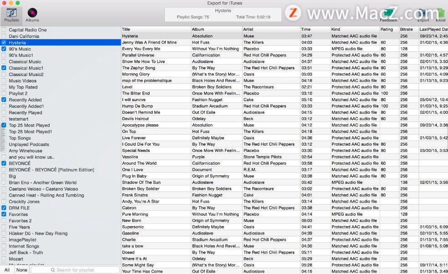This screenshot has width=448, height=274.
Task: Sort by the Bitrate column header
Action: [x=408, y=29]
